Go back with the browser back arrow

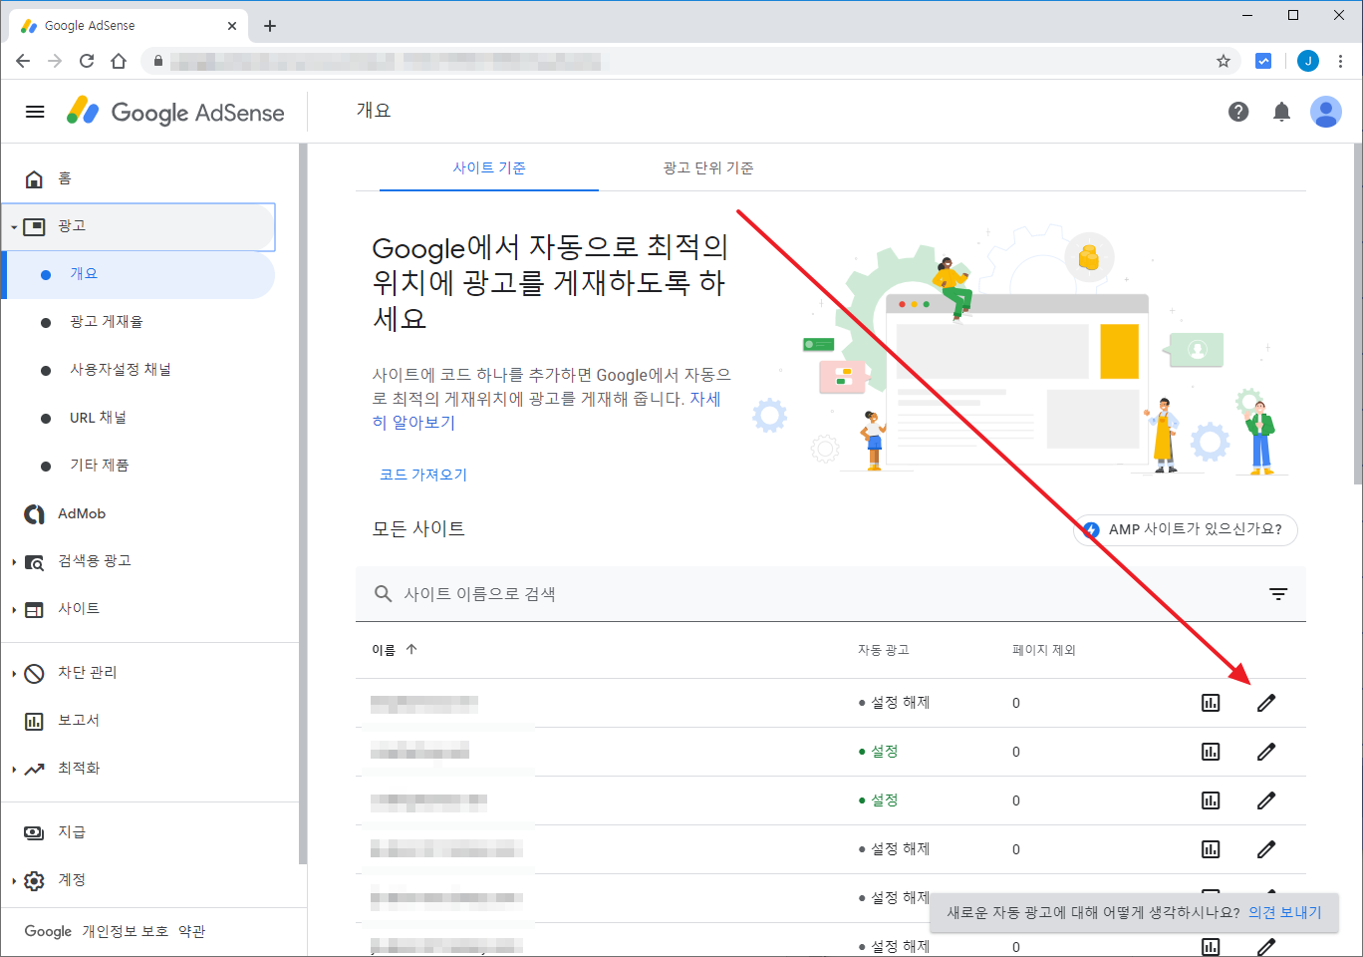(23, 61)
